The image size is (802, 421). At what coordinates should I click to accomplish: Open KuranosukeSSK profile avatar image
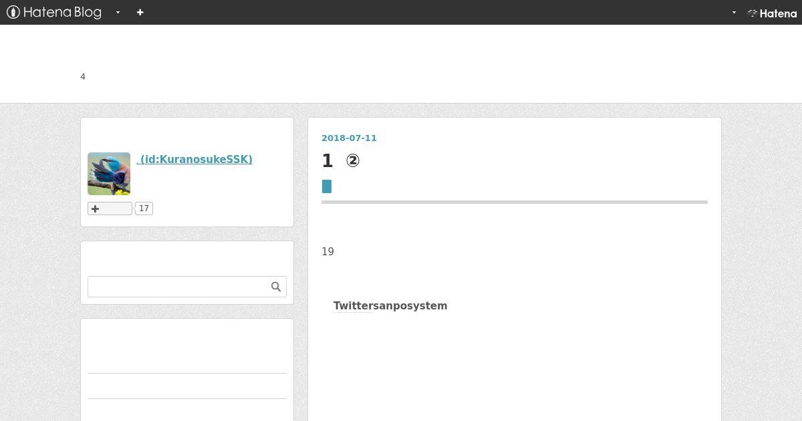pos(109,174)
